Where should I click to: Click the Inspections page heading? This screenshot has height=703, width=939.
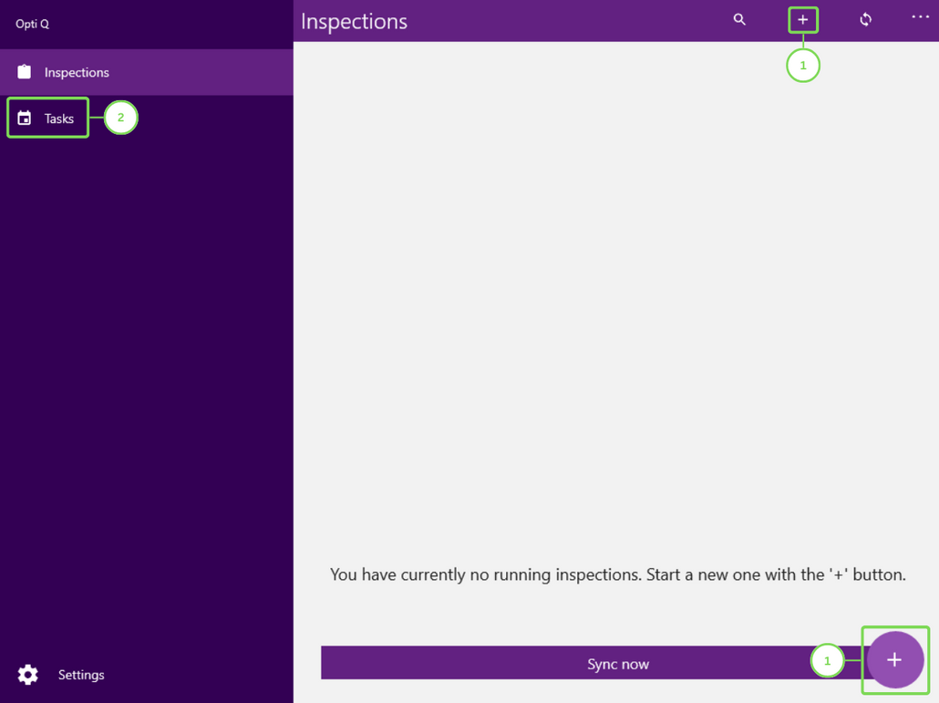coord(354,21)
